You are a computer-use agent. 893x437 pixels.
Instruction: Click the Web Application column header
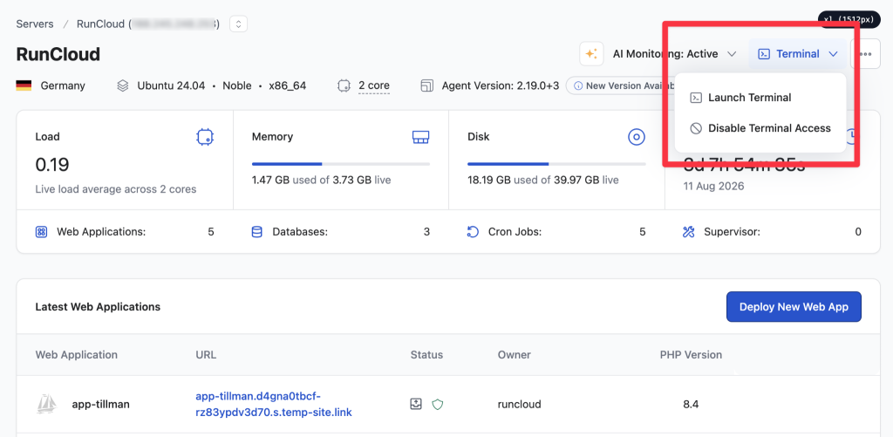pos(77,355)
